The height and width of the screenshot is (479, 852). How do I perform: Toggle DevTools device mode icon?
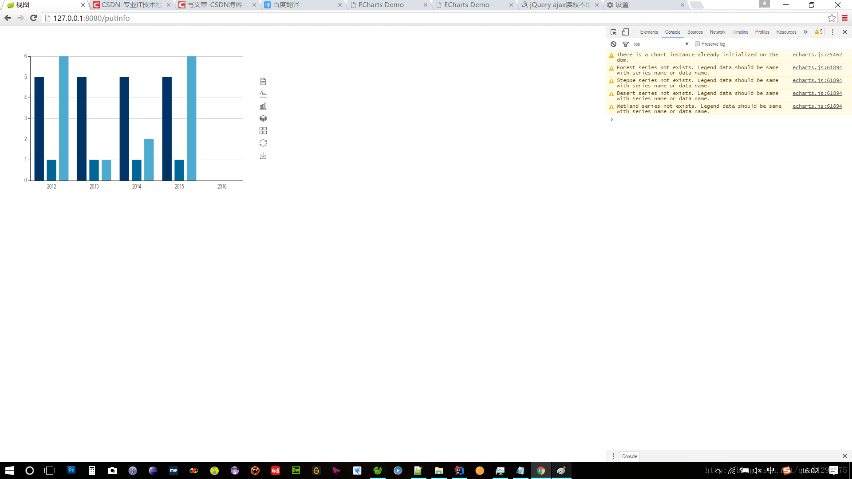click(625, 32)
